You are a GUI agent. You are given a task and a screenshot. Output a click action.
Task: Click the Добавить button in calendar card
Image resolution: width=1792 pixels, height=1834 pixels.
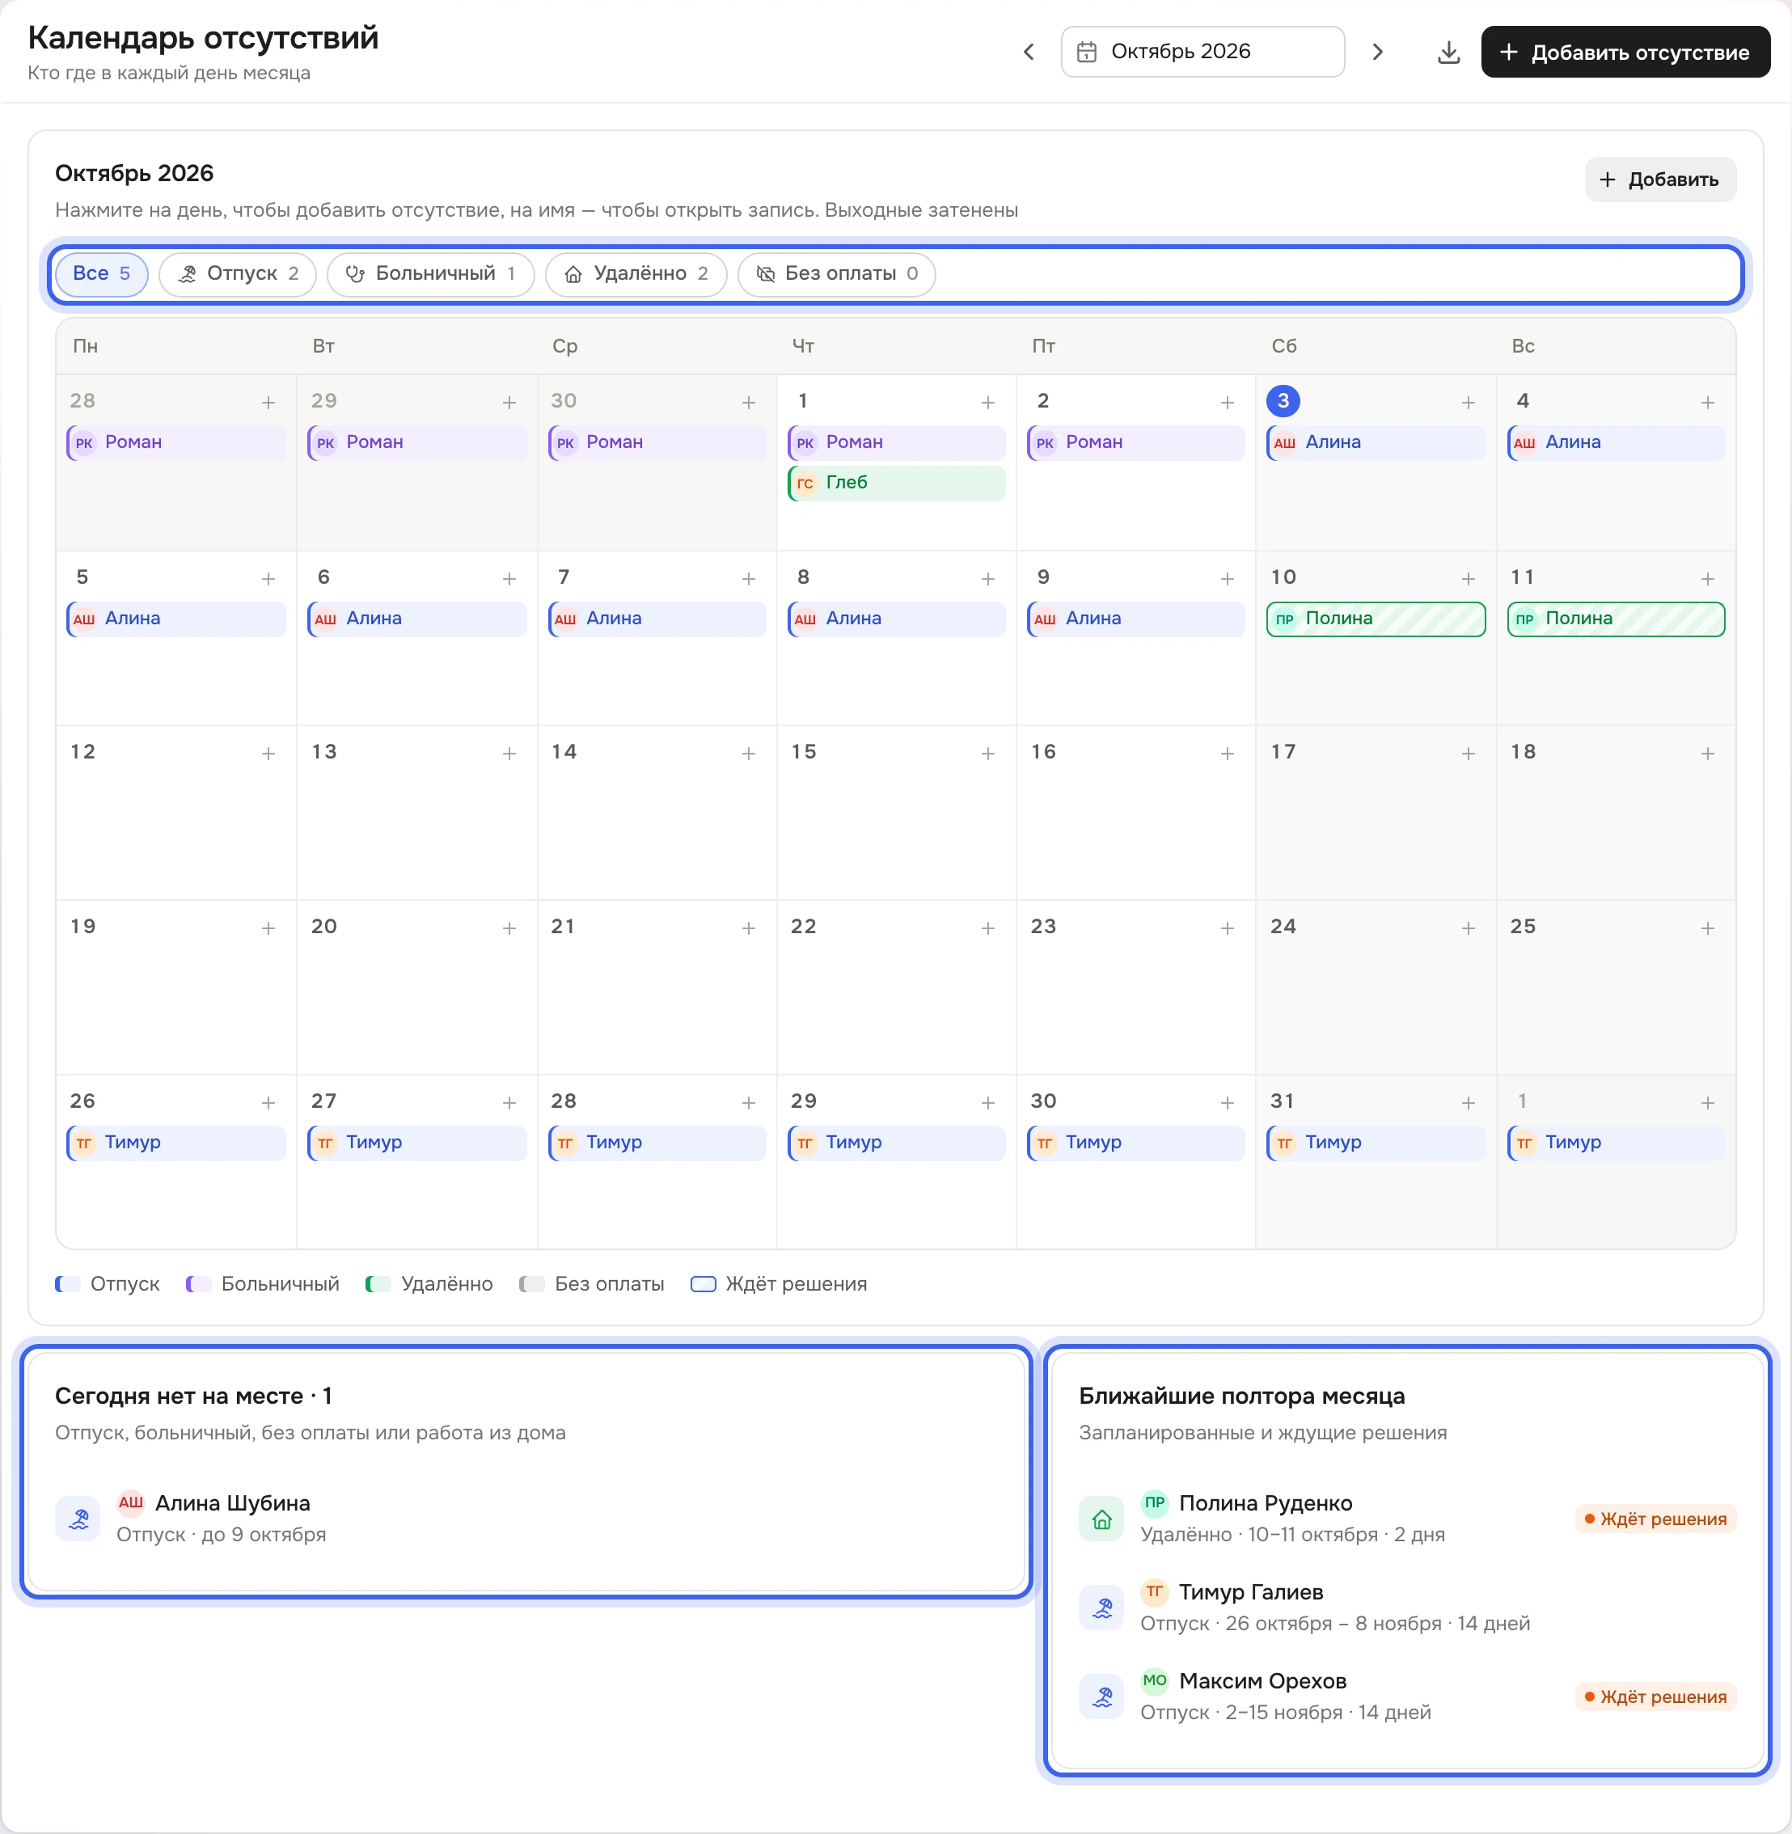tap(1659, 180)
